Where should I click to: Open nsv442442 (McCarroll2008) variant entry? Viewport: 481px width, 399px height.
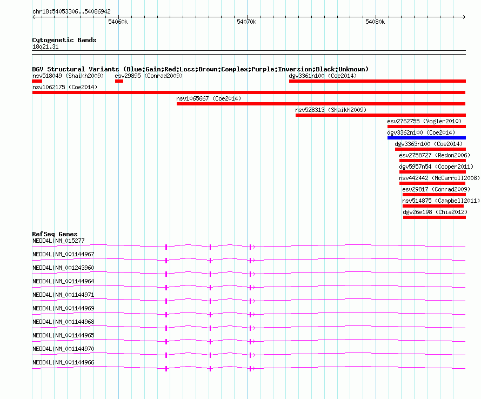point(439,178)
